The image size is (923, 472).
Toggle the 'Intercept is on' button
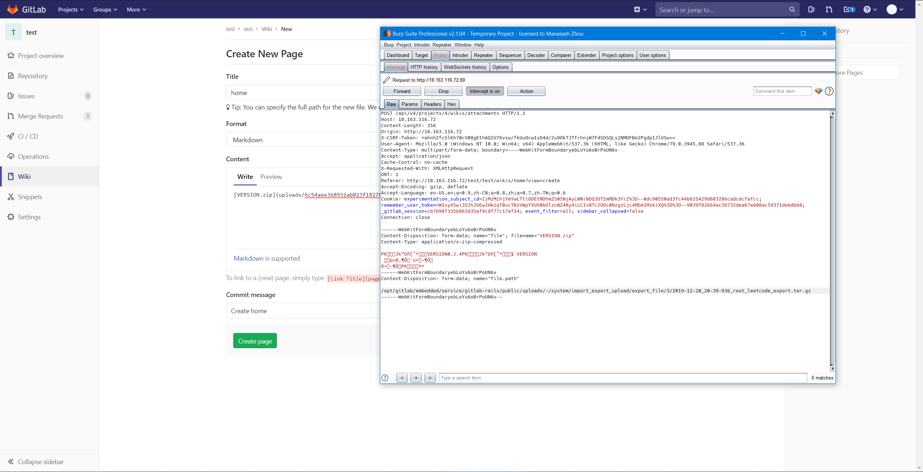tap(485, 91)
